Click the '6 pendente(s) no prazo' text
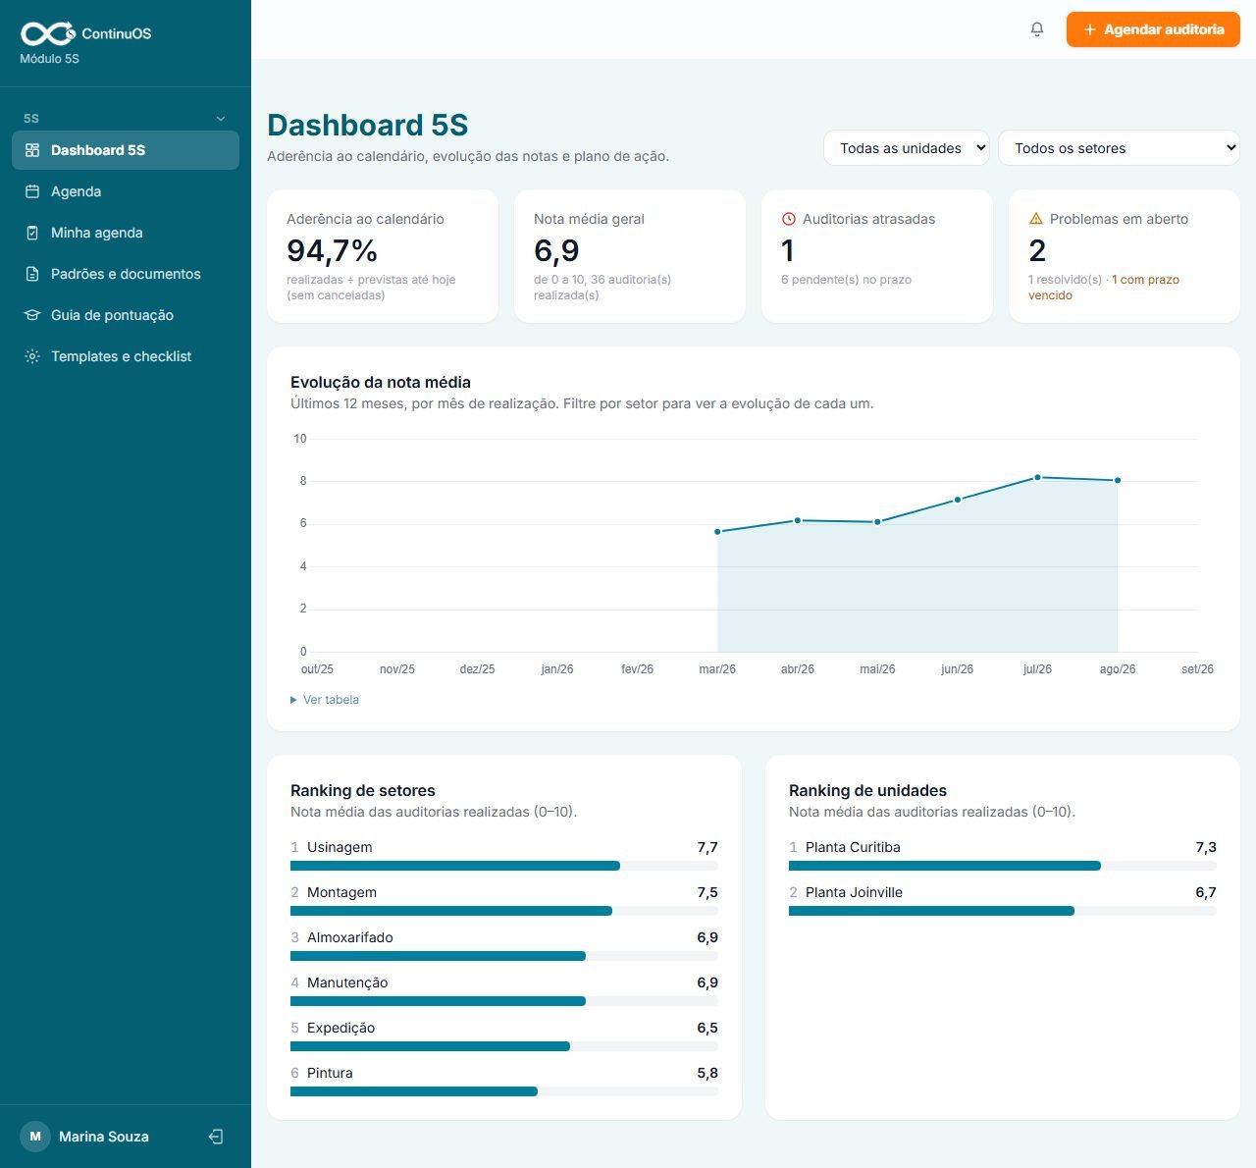Image resolution: width=1256 pixels, height=1168 pixels. (846, 280)
